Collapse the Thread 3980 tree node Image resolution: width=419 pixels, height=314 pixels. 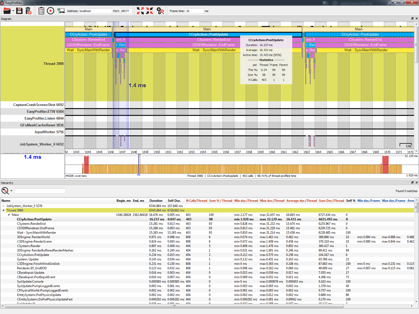[x=3, y=210]
